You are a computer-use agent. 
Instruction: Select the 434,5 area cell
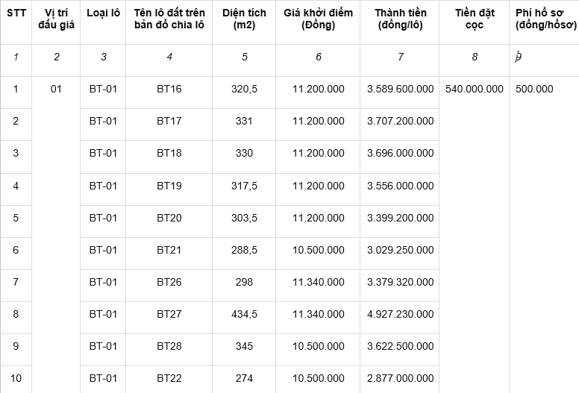point(244,318)
